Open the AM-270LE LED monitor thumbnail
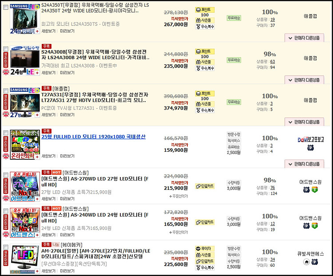Image resolution: width=333 pixels, height=276 pixels. [x=25, y=259]
